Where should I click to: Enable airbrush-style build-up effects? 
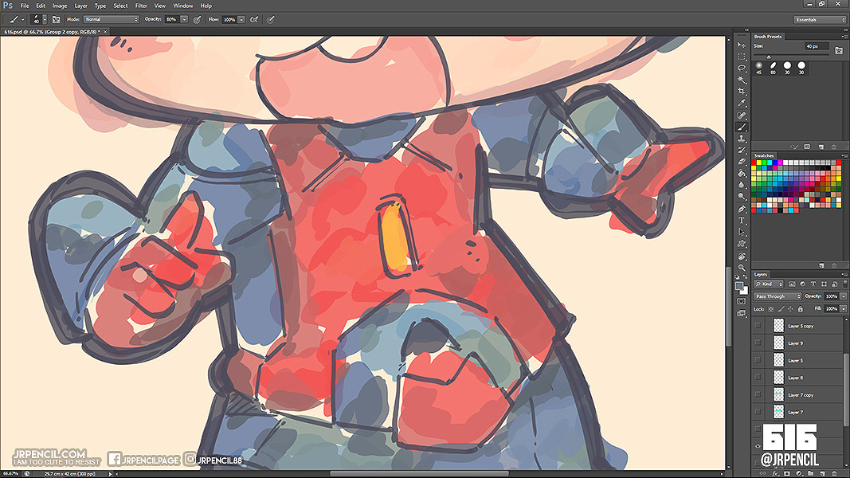click(x=253, y=19)
